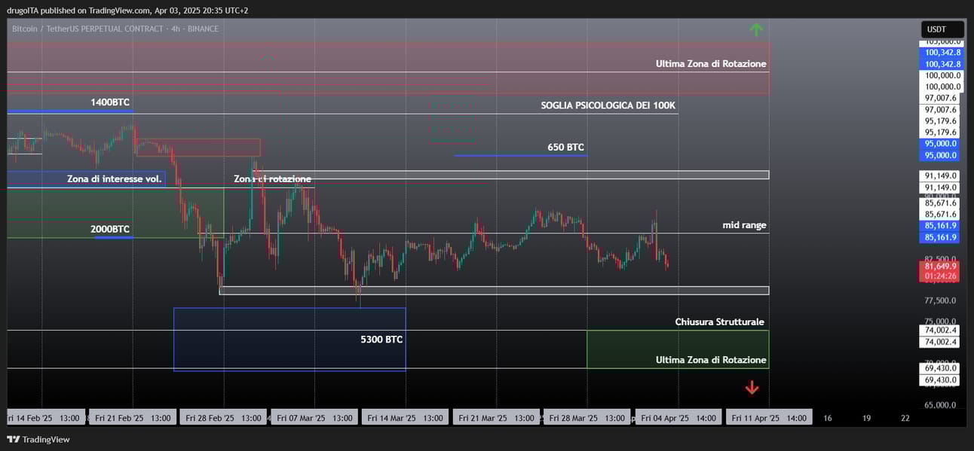Screen dimensions: 974x451
Task: Click the drugoITA published on TradingView.com header
Action: (x=127, y=11)
